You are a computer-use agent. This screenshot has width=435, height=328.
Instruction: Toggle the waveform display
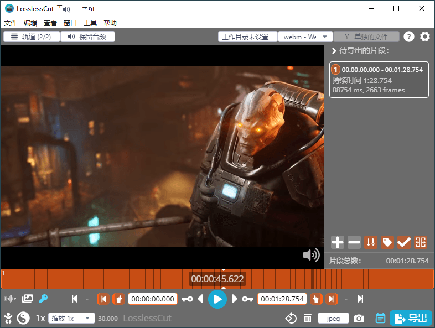pyautogui.click(x=10, y=299)
